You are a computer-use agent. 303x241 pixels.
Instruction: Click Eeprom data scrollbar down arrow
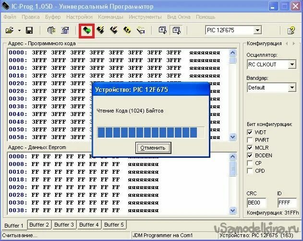[233, 210]
